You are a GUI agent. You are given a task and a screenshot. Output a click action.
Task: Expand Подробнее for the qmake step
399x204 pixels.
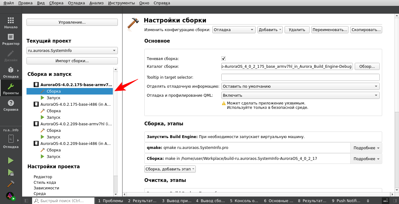[x=366, y=147]
